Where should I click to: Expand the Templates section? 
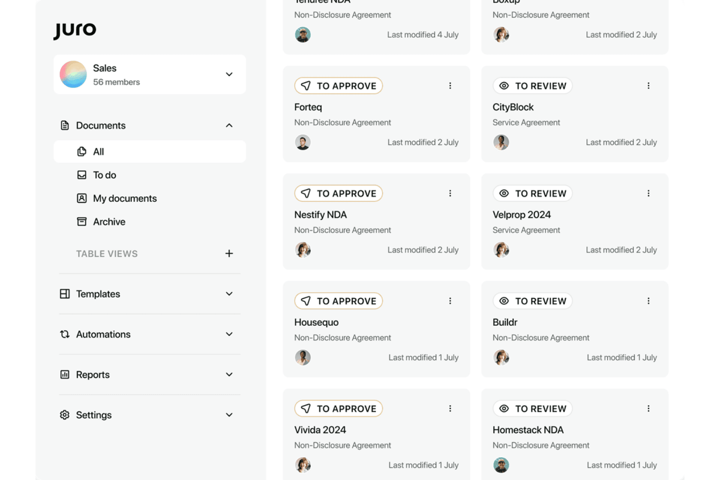(x=149, y=294)
